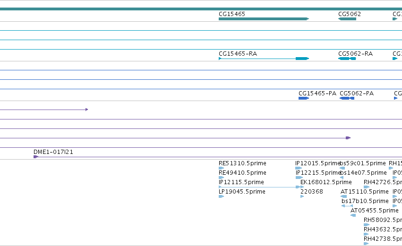Viewport: 402px width, 246px height.
Task: Click the RH42738 EST label
Action: [x=383, y=239]
